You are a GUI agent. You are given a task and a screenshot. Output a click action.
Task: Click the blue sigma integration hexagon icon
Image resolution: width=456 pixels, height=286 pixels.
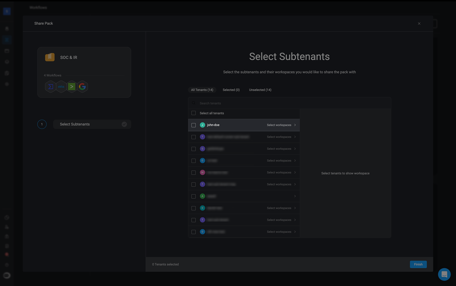pyautogui.click(x=51, y=86)
